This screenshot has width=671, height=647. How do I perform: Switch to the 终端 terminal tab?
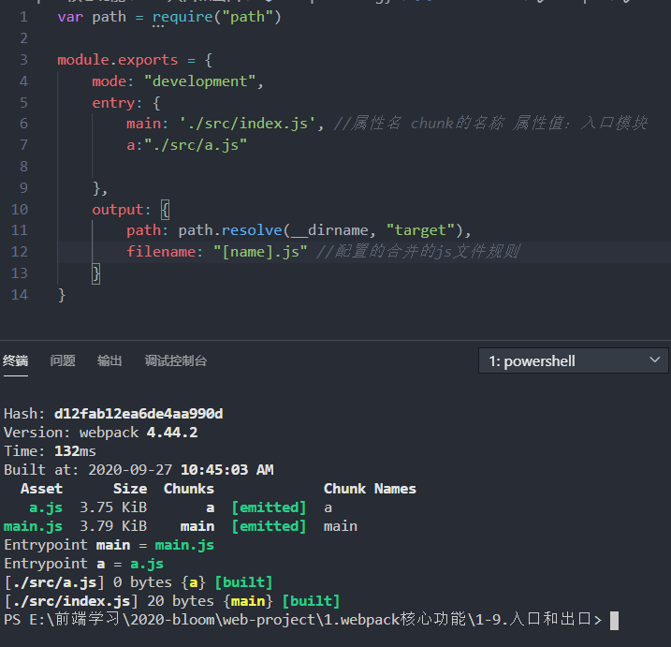point(15,361)
